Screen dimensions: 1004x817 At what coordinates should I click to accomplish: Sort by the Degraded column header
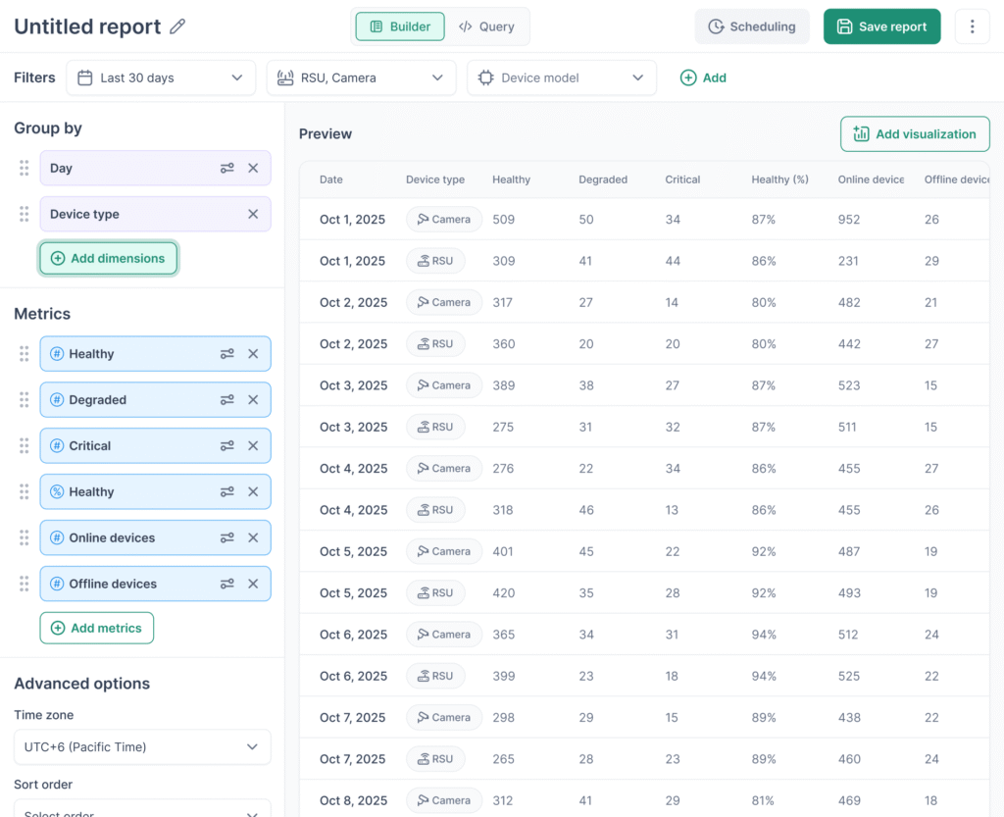pyautogui.click(x=603, y=179)
